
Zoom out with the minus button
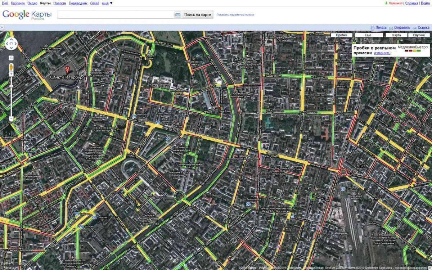tap(11, 118)
